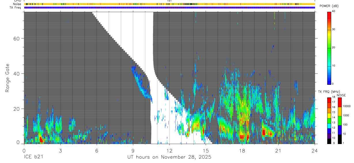354x163 pixels.
Task: Click the '20' tick on the Range Gate axis
Action: pyautogui.click(x=17, y=109)
